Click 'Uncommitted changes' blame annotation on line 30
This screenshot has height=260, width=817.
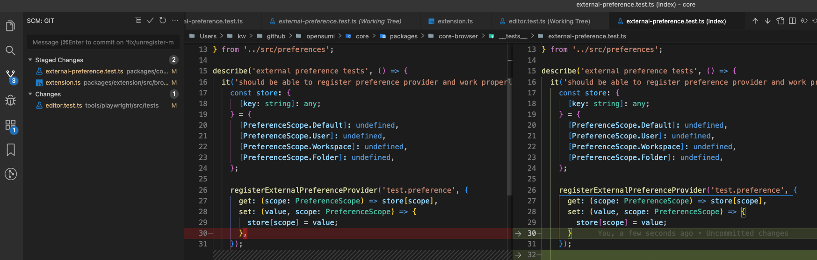point(747,233)
